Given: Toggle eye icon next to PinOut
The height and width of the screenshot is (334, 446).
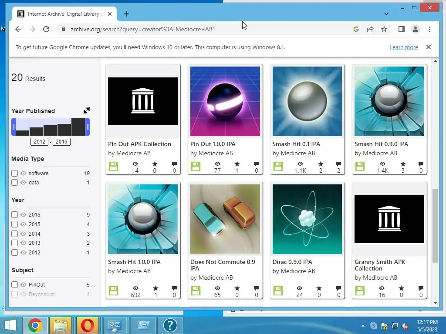Looking at the screenshot, I should click(x=24, y=284).
